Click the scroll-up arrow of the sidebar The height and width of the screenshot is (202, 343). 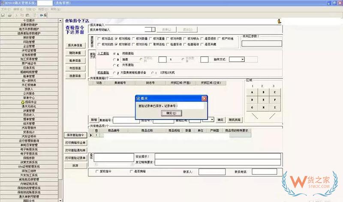[60, 21]
